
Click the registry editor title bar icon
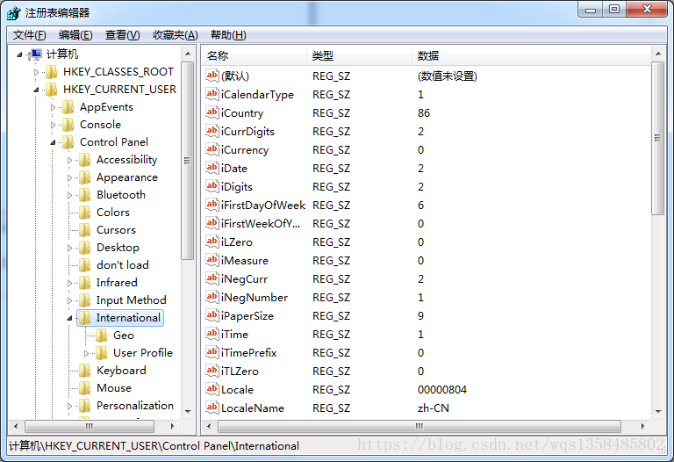[14, 13]
